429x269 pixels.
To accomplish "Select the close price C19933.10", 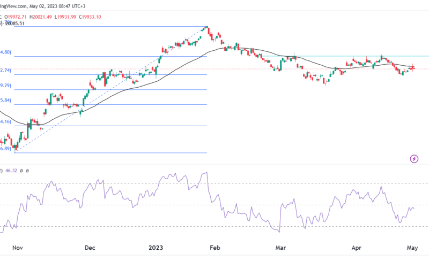I will pos(90,17).
